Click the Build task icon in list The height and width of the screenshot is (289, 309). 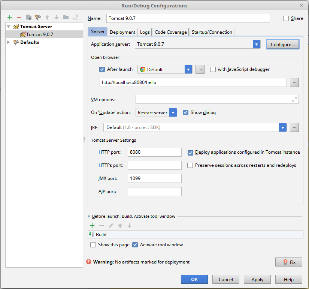point(91,234)
